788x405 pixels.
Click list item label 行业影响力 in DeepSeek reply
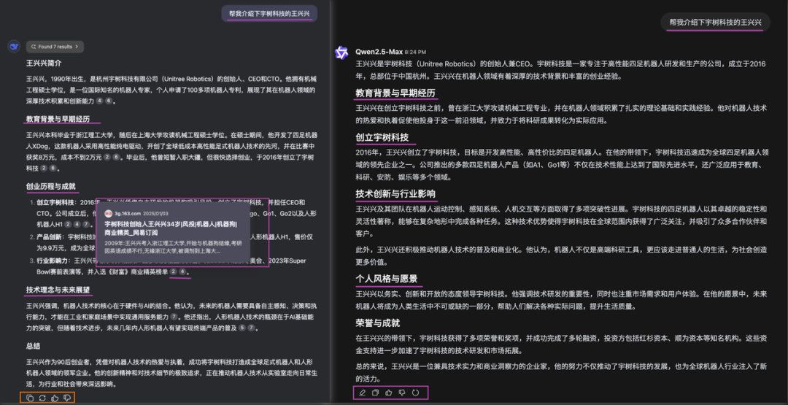click(x=54, y=261)
